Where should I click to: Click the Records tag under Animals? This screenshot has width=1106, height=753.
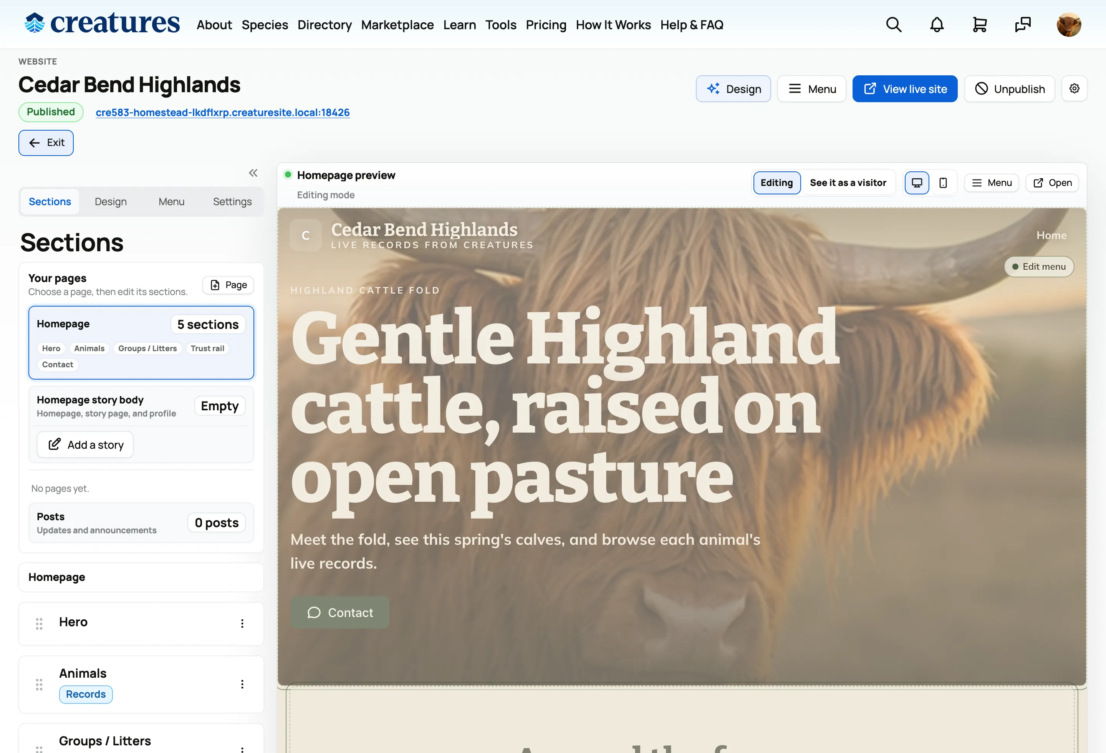pyautogui.click(x=86, y=694)
